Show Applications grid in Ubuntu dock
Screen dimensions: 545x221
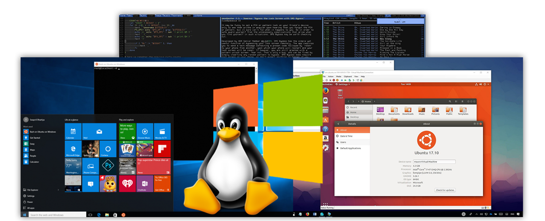[x=326, y=204]
